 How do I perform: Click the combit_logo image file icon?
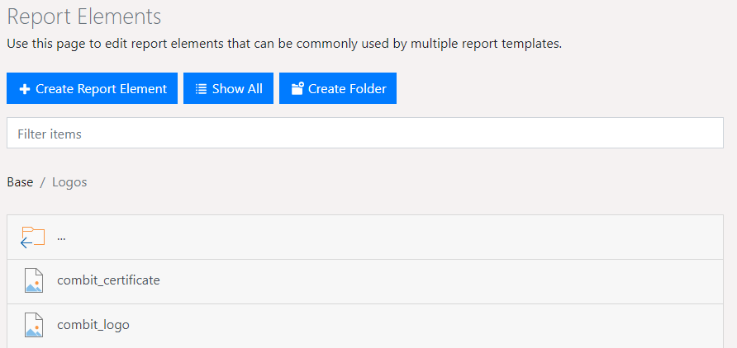tap(33, 326)
